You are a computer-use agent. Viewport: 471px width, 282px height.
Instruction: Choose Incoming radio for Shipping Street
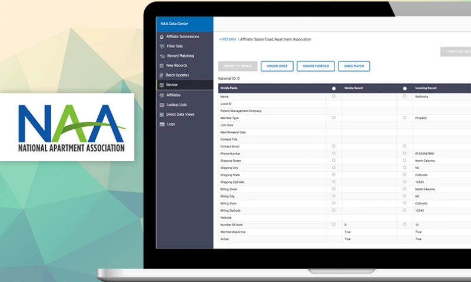(404, 160)
